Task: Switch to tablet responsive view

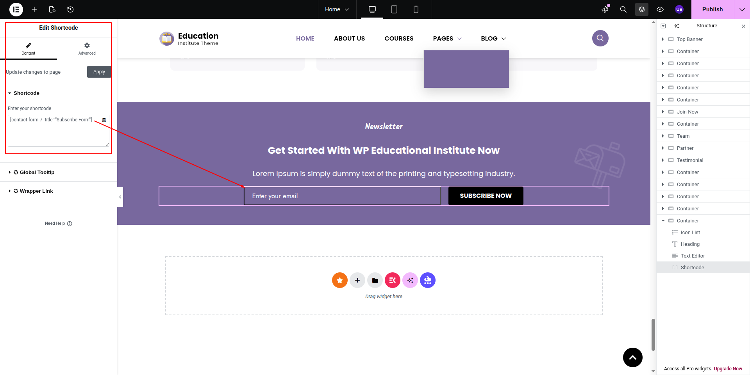Action: coord(394,9)
